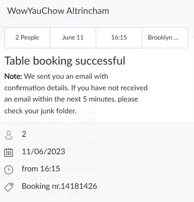The height and width of the screenshot is (202, 194).
Task: Select the 'from 16:15' time text
Action: [x=41, y=169]
